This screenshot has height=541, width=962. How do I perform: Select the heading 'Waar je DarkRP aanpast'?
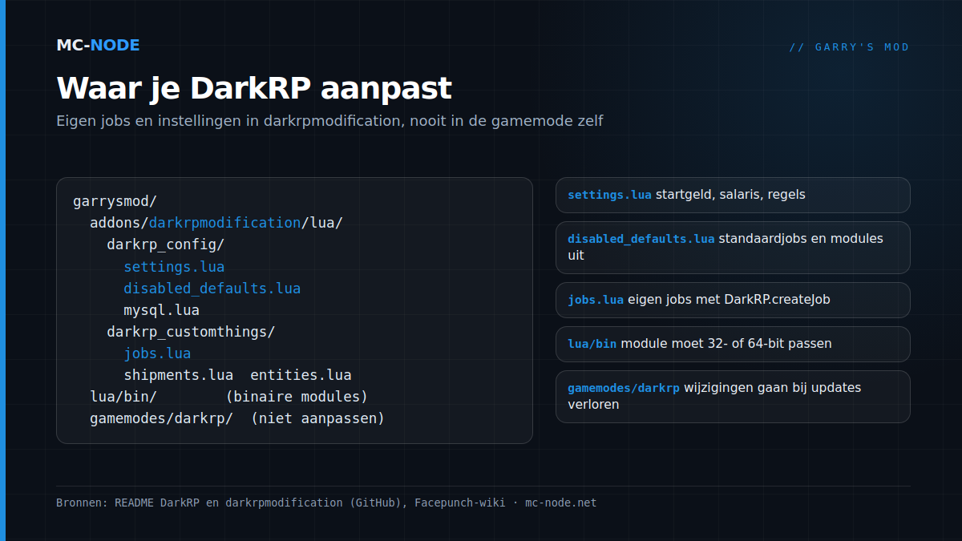[254, 88]
